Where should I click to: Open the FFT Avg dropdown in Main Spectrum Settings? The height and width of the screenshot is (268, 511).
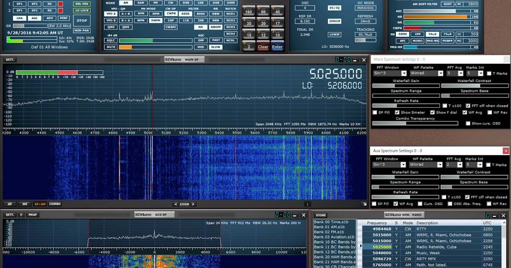[x=456, y=73]
